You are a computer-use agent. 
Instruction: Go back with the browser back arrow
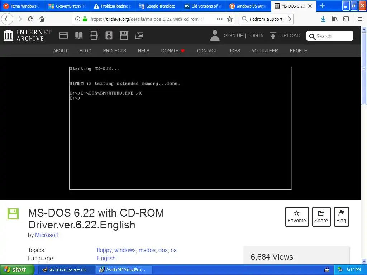[7, 19]
